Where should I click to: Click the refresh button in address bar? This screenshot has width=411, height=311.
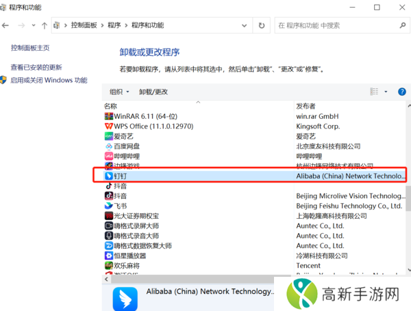pos(262,25)
